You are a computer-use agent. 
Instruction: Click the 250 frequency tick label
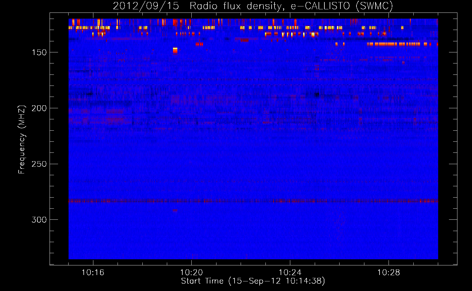coord(39,164)
